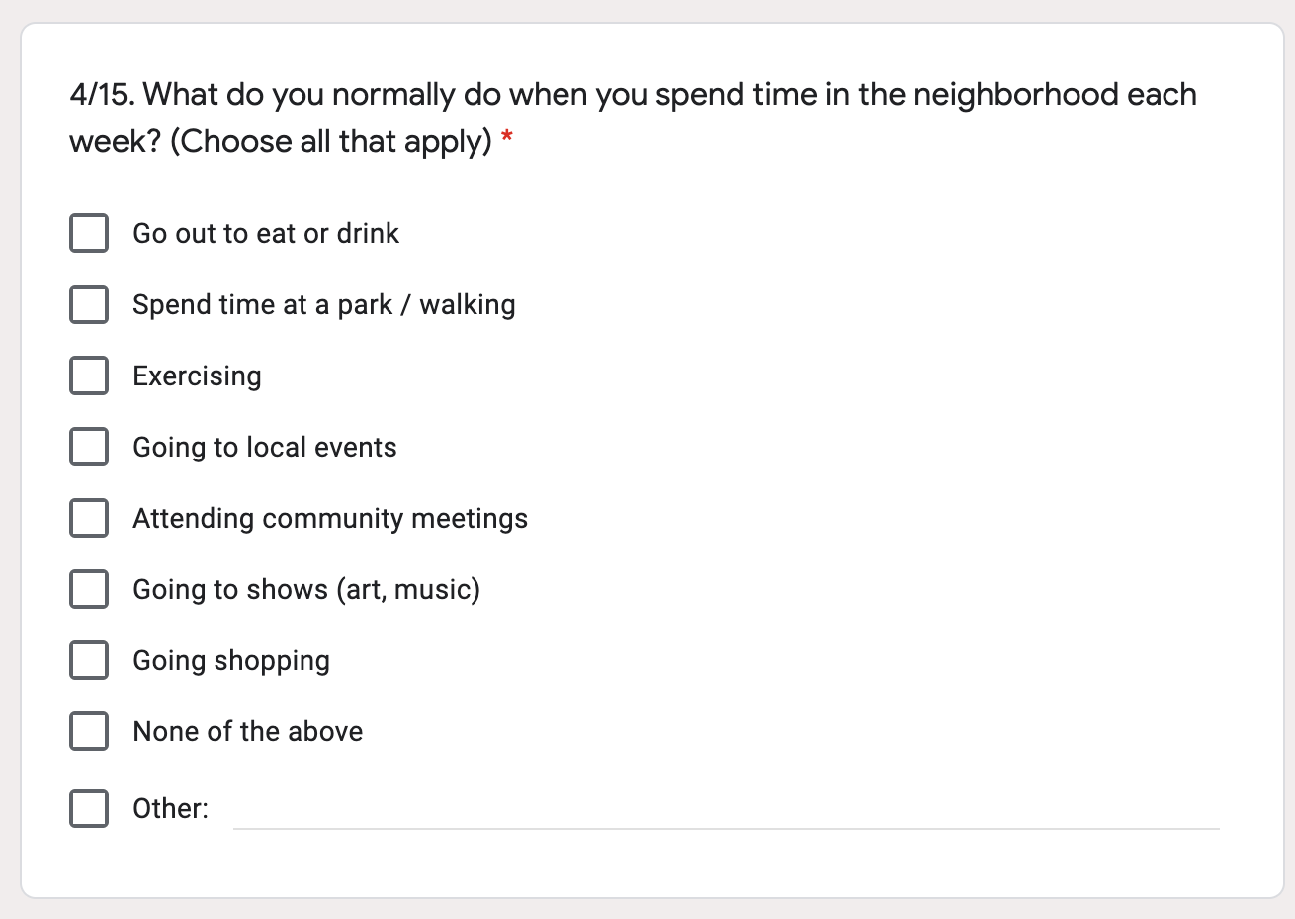Check the 'Attending community meetings' box
1295x919 pixels.
pyautogui.click(x=89, y=518)
